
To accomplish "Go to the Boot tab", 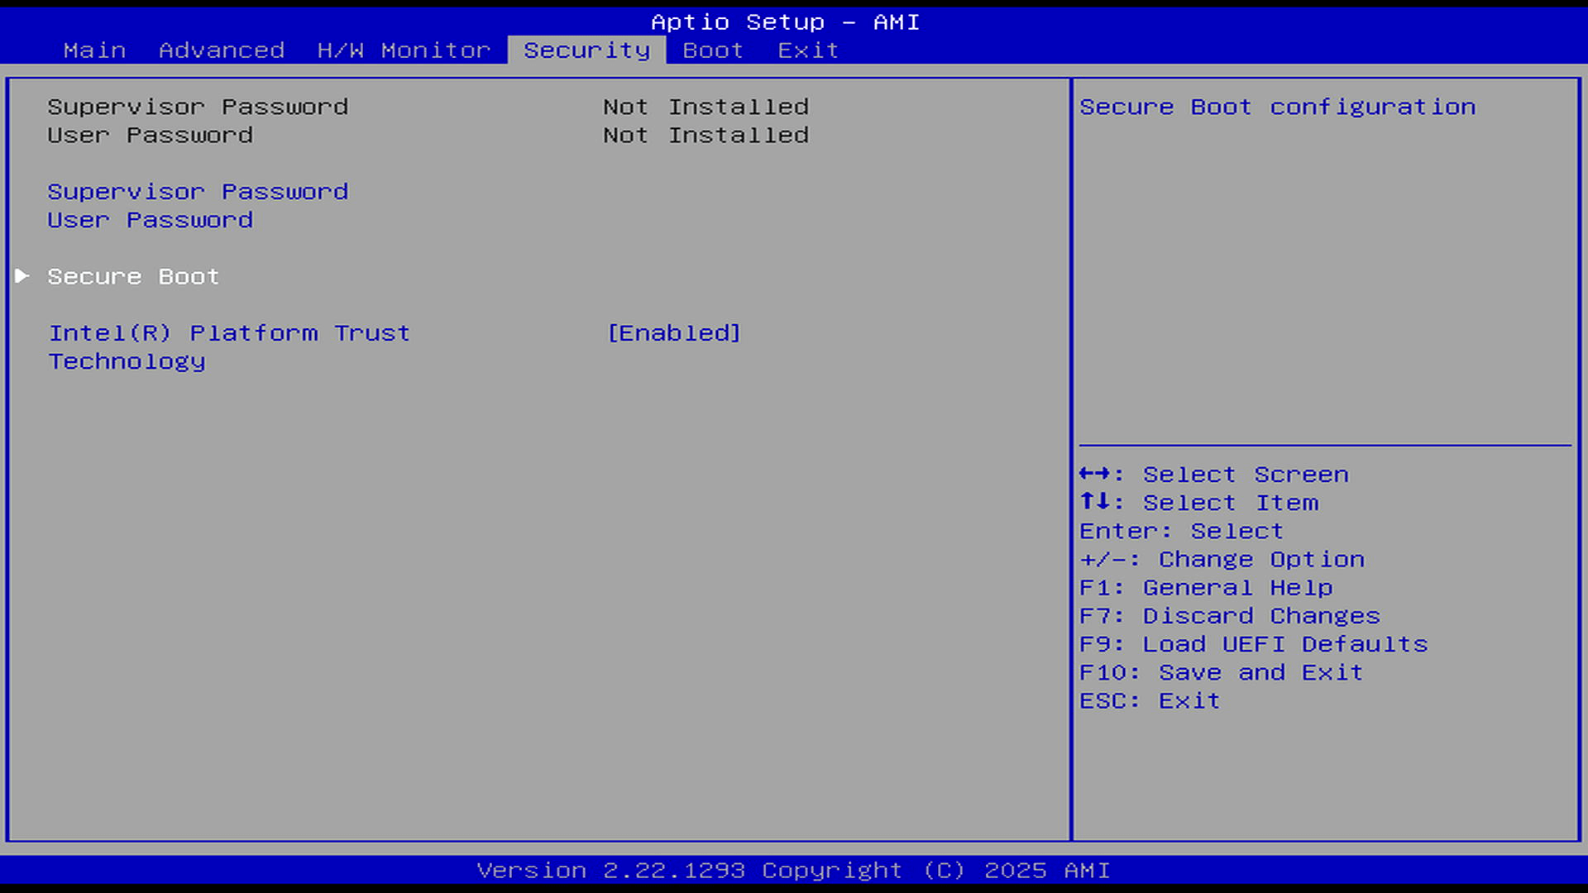I will click(712, 50).
